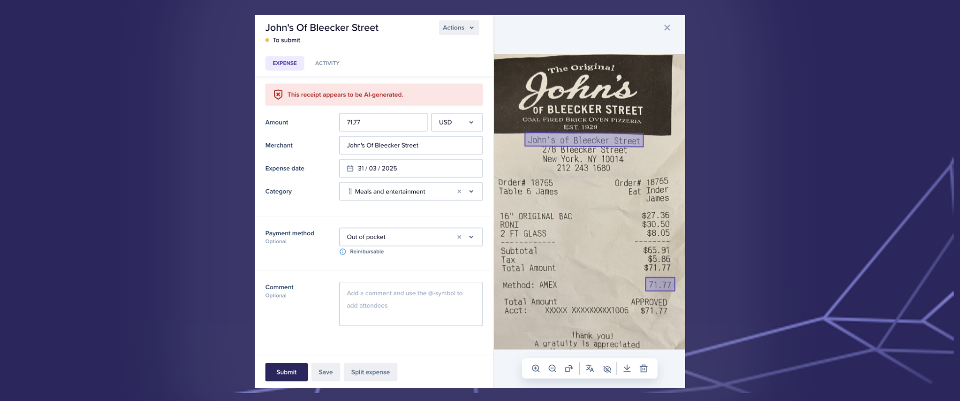960x401 pixels.
Task: Click the Amount field showing 71,77
Action: pyautogui.click(x=383, y=123)
